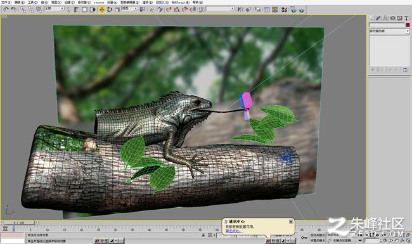Click the Mirror tool icon
Image resolution: width=412 pixels, height=244 pixels.
240,10
